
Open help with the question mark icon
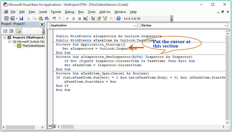[x=118, y=18]
